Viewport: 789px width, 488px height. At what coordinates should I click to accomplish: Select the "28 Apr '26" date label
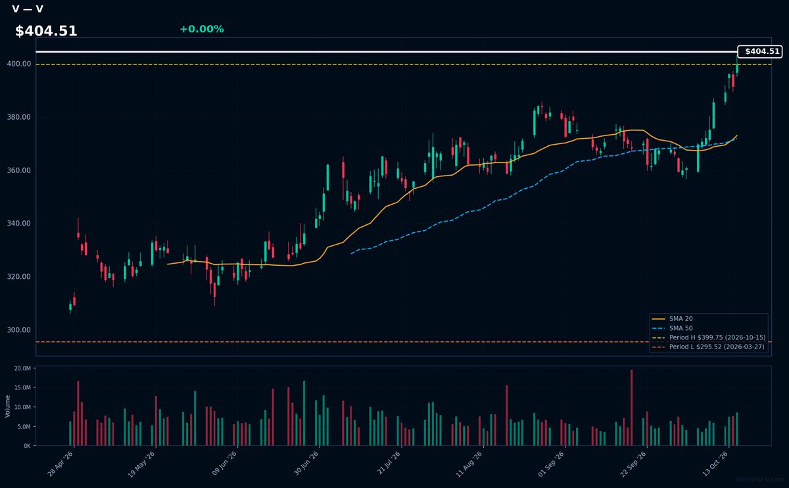tap(60, 463)
